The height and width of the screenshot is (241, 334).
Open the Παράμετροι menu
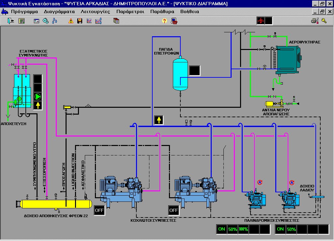pyautogui.click(x=130, y=11)
